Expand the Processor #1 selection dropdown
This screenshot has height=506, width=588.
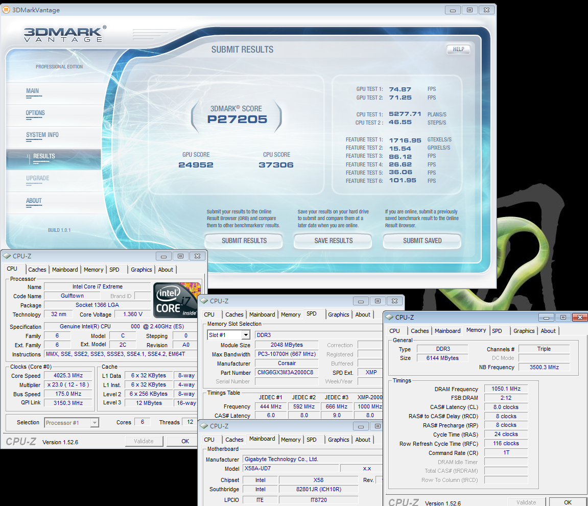[94, 422]
